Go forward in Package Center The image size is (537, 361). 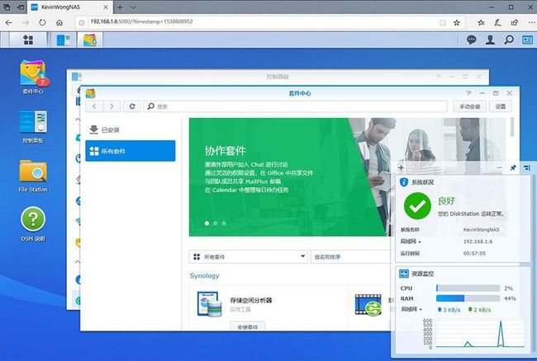pos(112,106)
